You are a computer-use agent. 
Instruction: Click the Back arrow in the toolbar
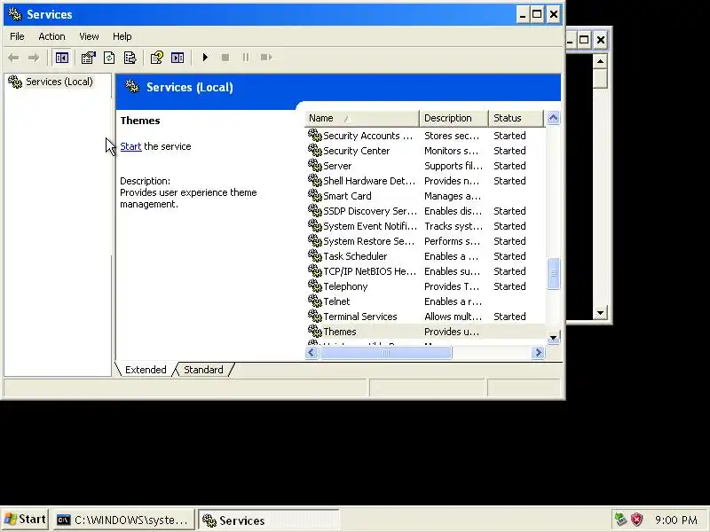point(13,58)
